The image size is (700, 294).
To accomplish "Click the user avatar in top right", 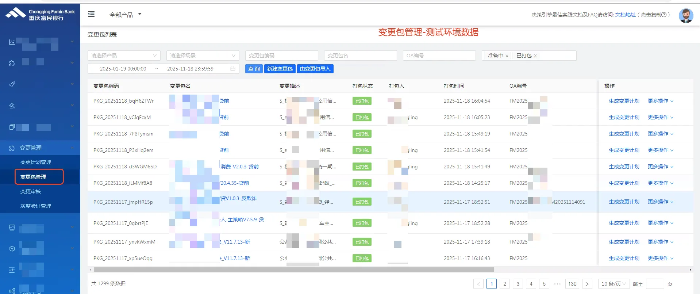I will 686,15.
